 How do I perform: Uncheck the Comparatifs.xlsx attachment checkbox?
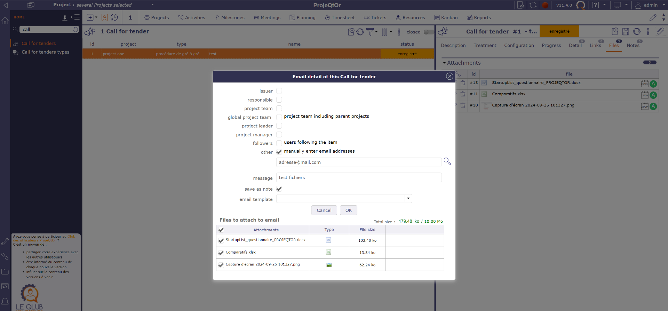[x=221, y=253]
